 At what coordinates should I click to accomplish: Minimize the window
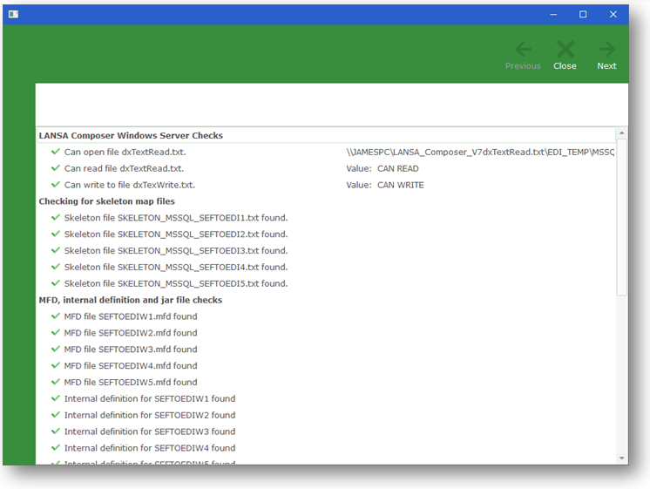553,14
